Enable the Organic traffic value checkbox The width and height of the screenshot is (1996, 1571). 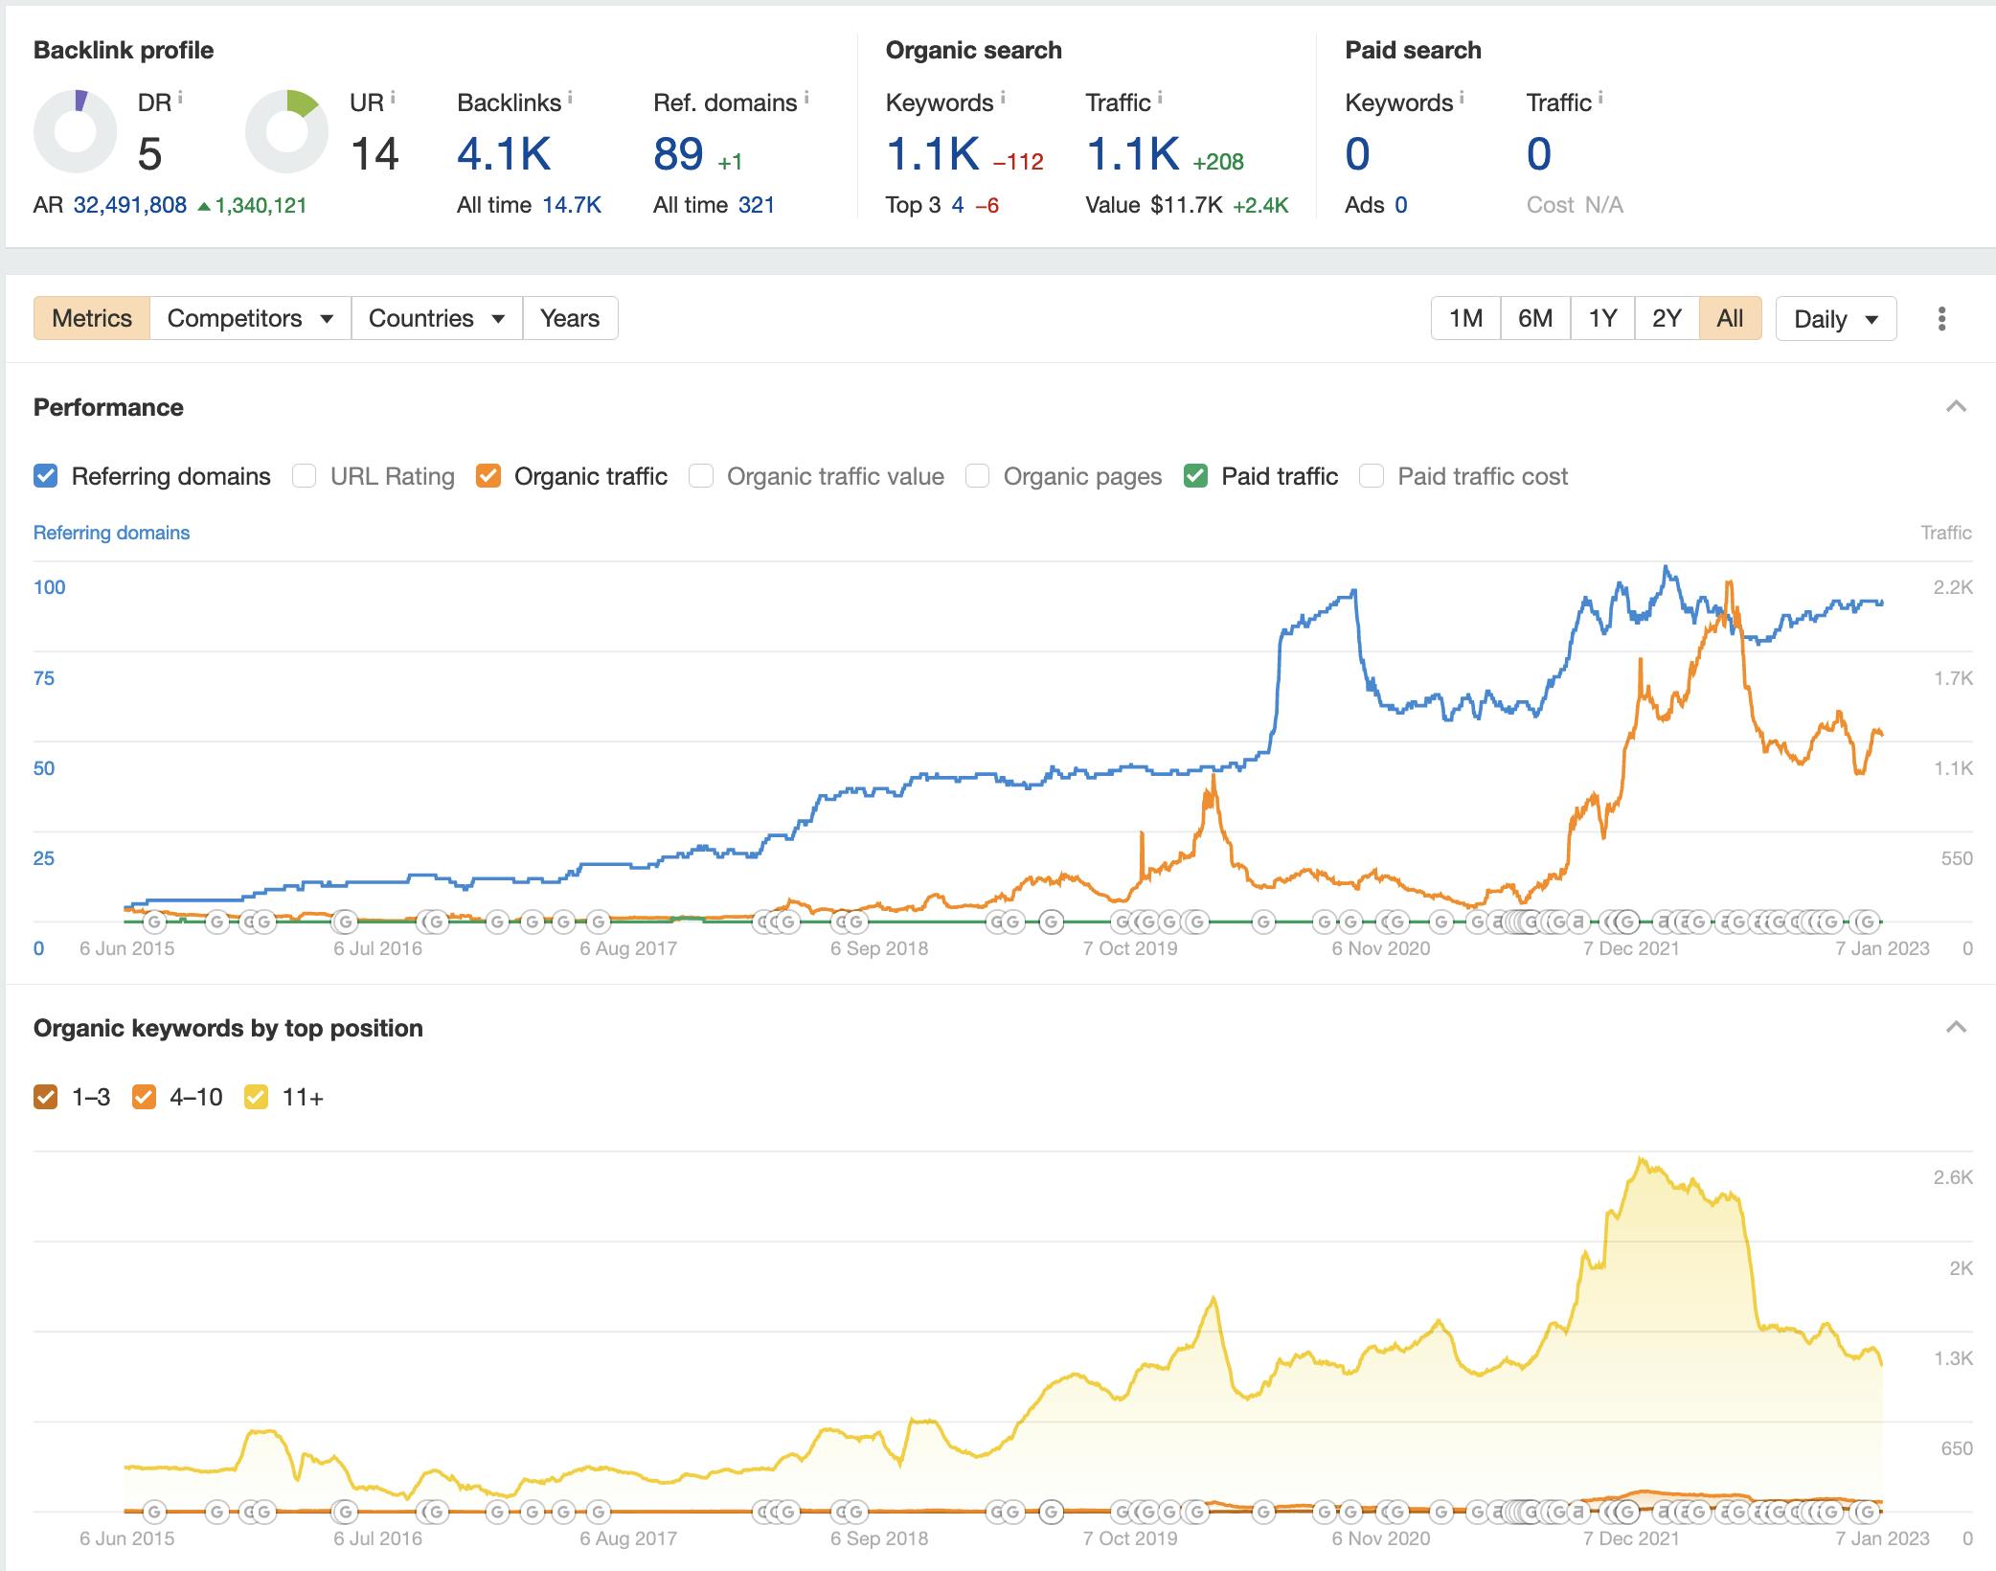coord(701,476)
